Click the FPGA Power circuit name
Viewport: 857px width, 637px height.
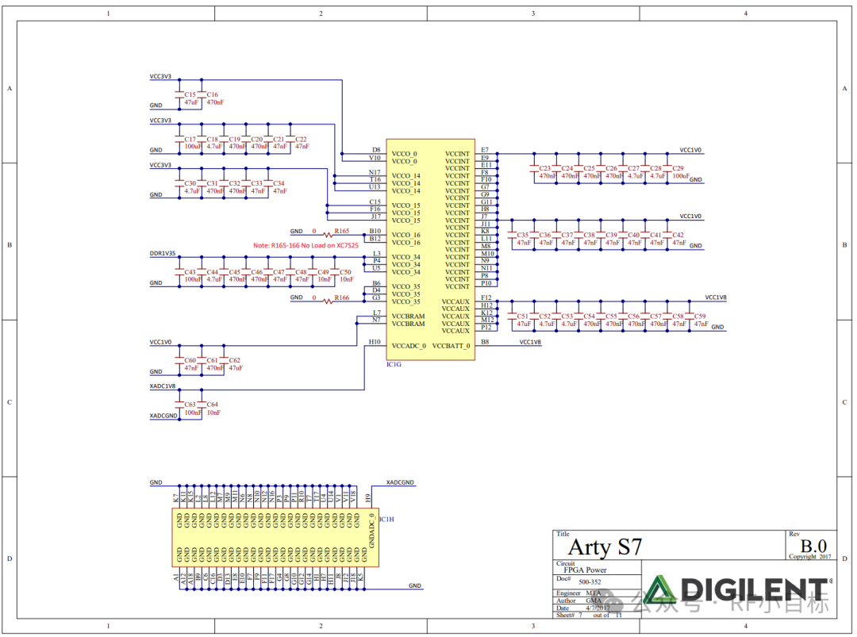pos(585,570)
